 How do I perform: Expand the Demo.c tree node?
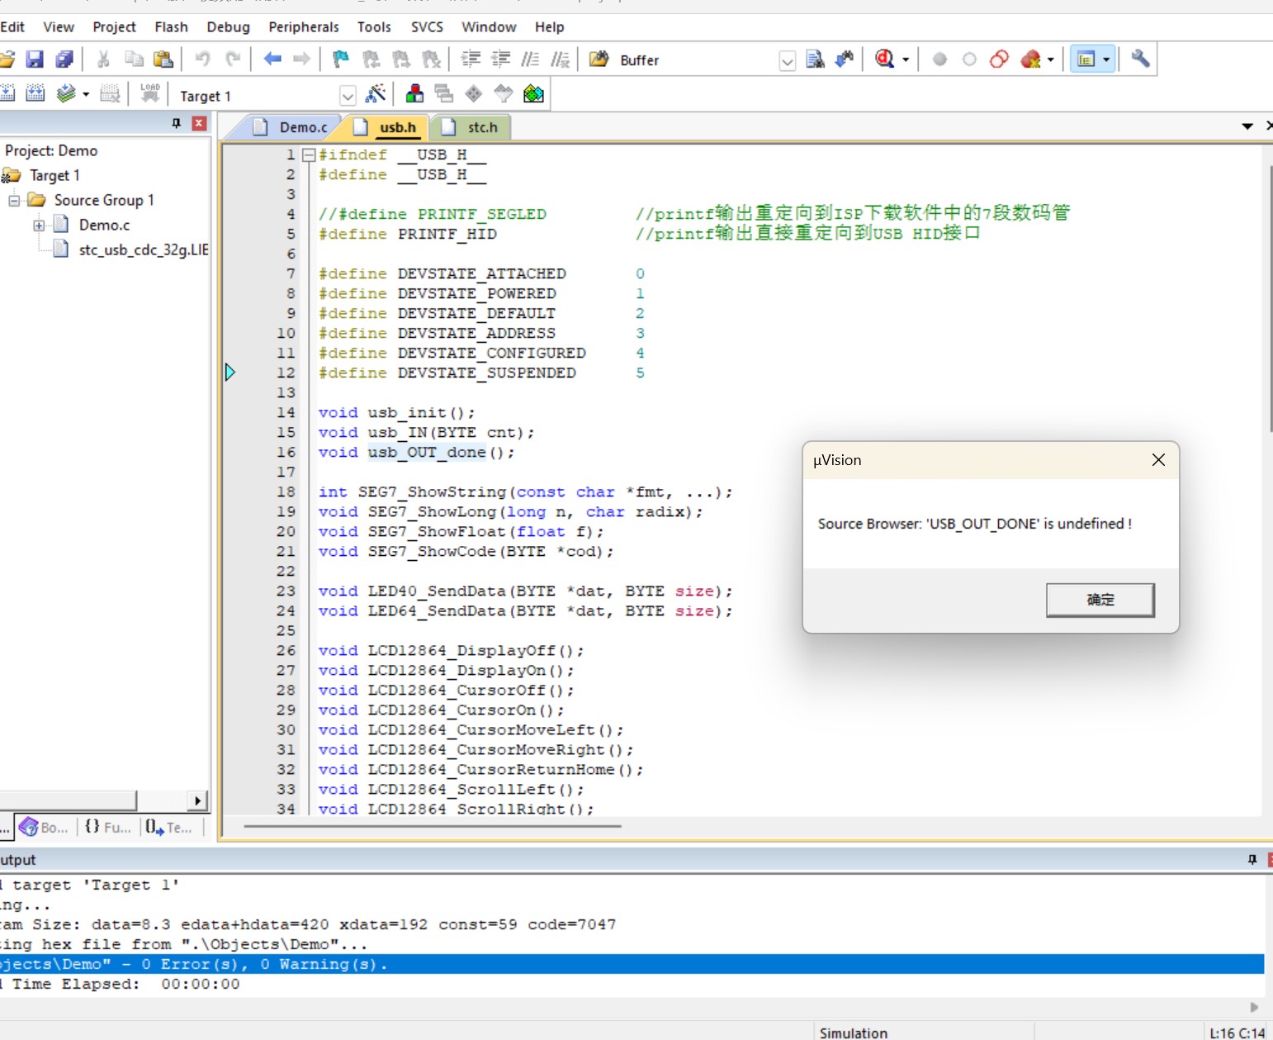(39, 225)
